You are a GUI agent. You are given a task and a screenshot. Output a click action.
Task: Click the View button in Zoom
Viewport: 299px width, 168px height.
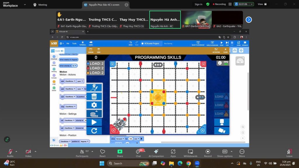262,4
